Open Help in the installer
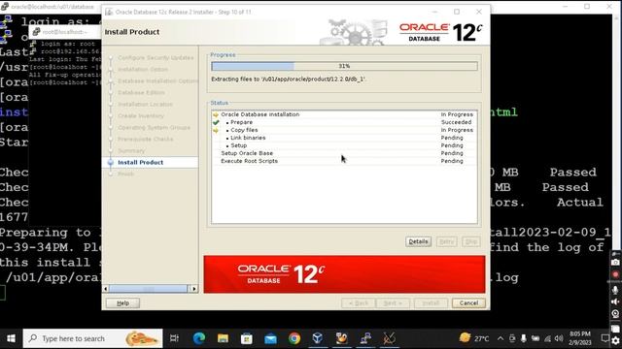 (123, 303)
